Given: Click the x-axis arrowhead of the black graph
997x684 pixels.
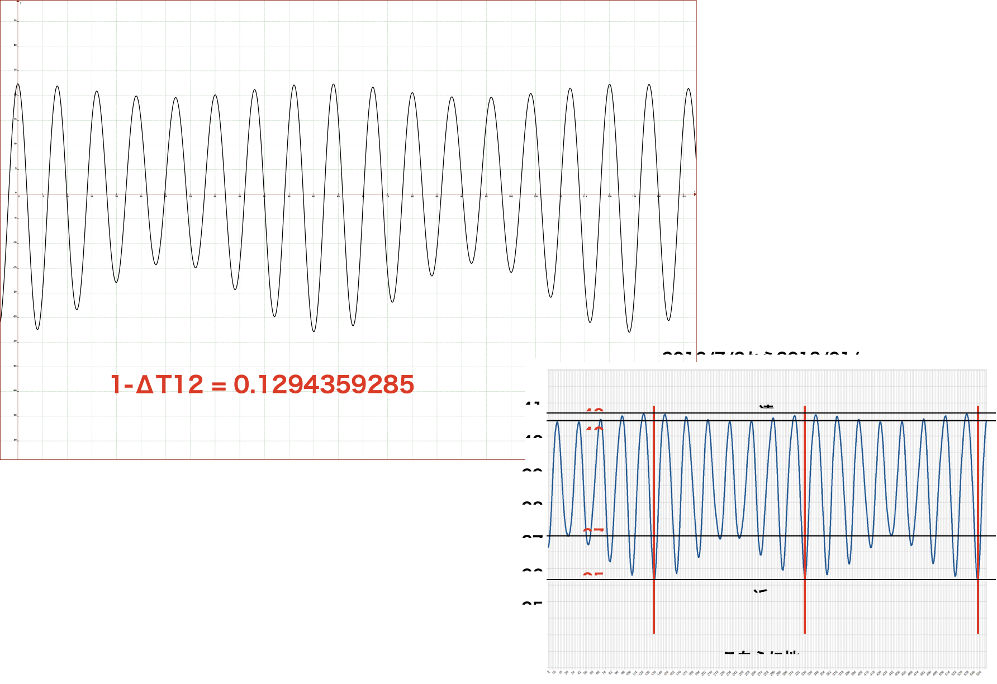Looking at the screenshot, I should click(x=695, y=193).
